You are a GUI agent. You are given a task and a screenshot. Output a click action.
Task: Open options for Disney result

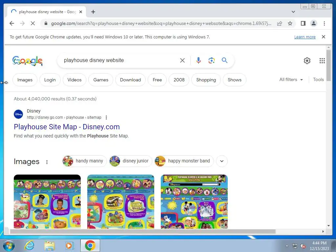(x=106, y=117)
